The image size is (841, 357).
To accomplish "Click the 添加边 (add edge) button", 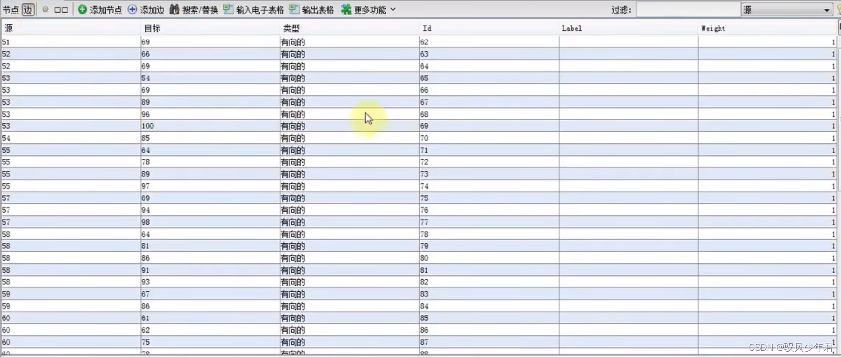I will pos(146,10).
